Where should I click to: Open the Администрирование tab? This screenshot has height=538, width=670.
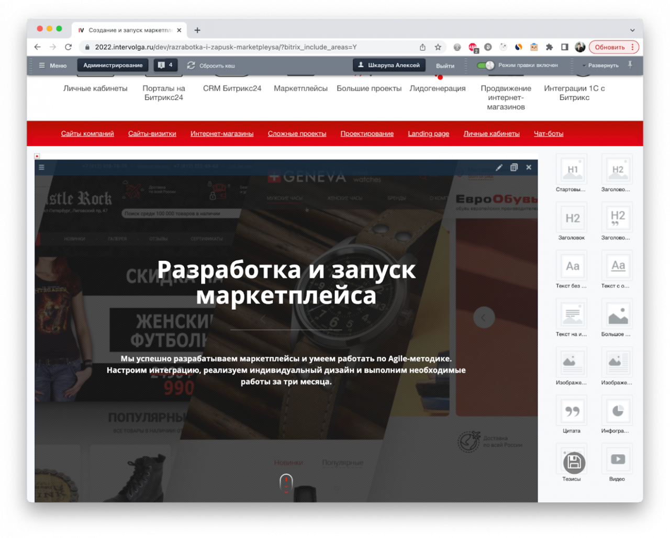pyautogui.click(x=113, y=65)
